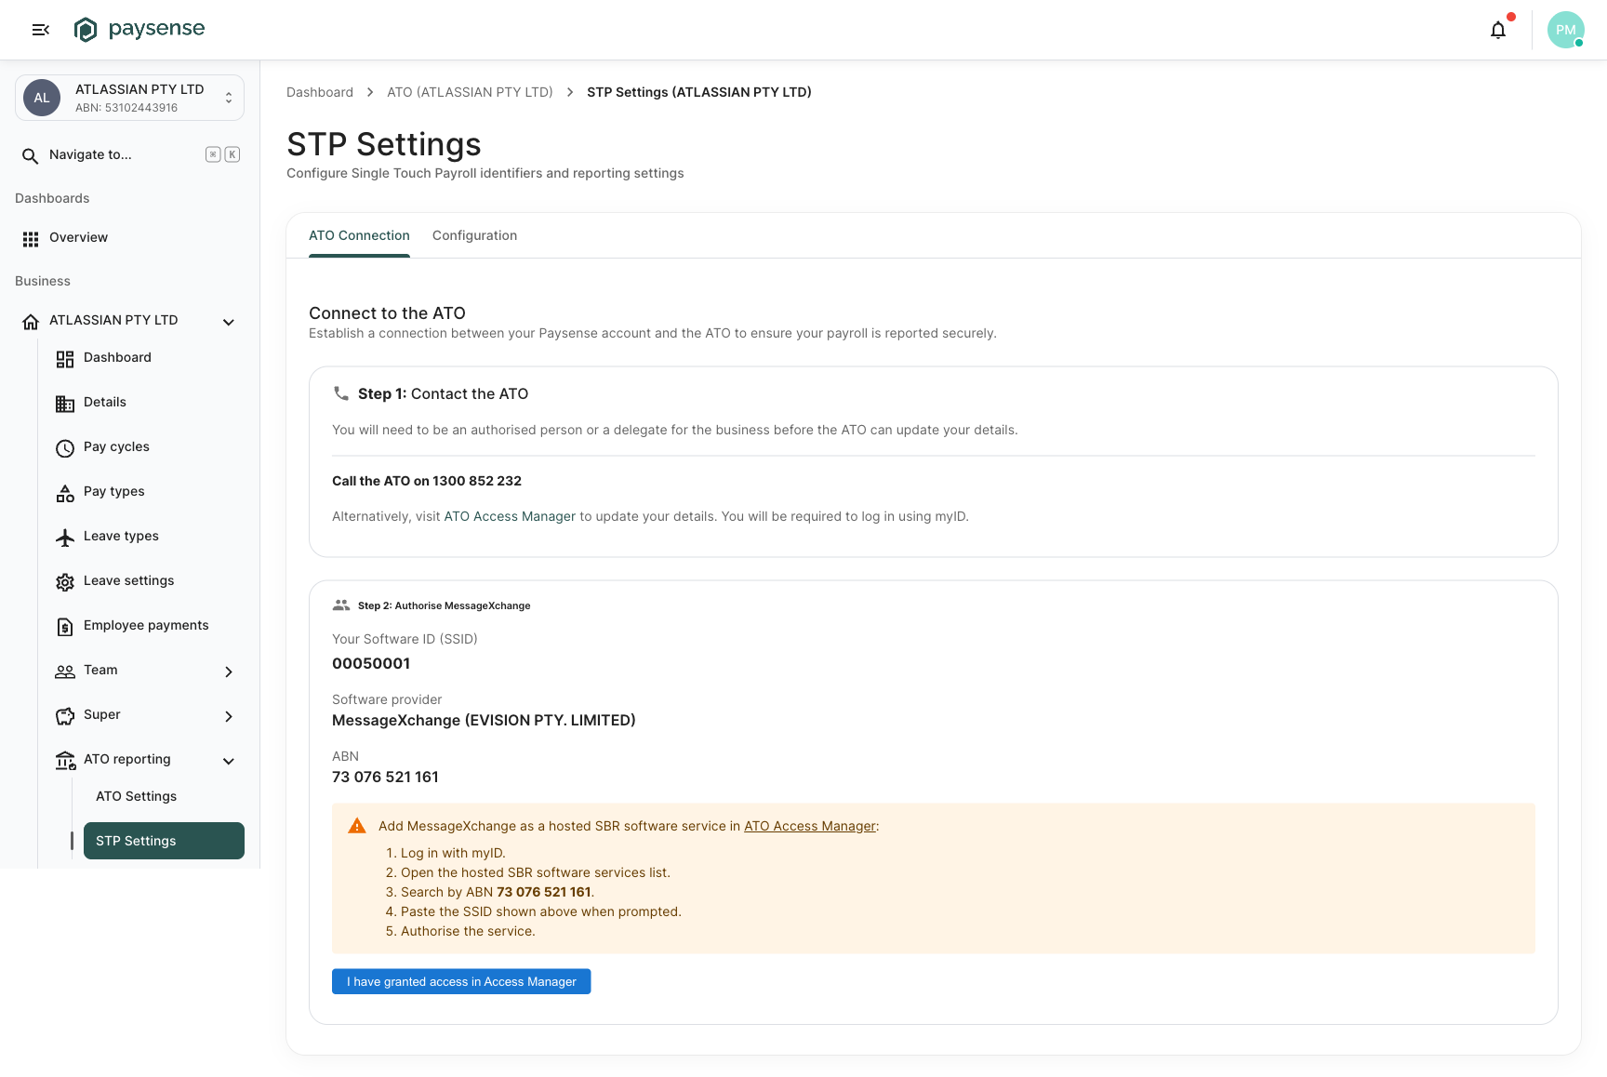Click the Pay types menu label
The height and width of the screenshot is (1077, 1607).
click(114, 491)
